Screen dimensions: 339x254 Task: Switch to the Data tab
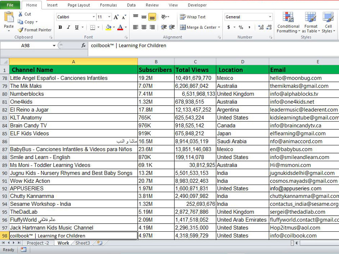pos(131,5)
